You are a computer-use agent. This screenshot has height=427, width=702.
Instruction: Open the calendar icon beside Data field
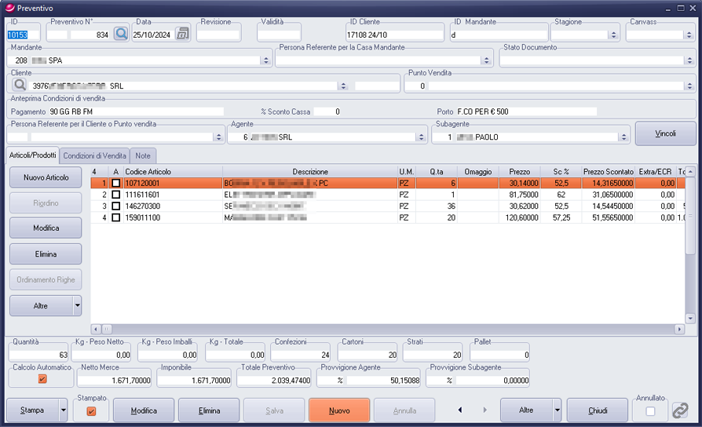pos(182,34)
